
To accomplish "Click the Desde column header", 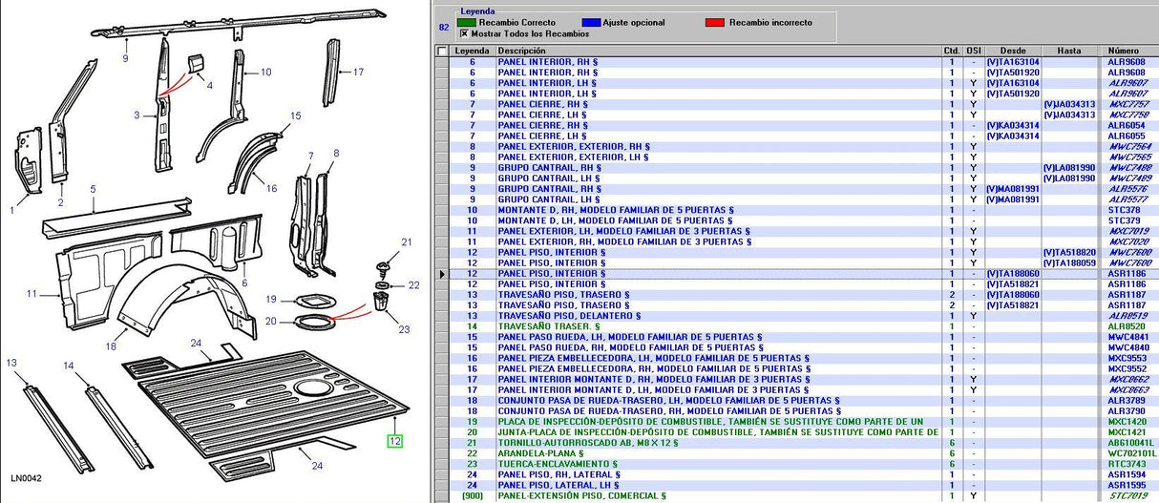I will [x=1012, y=51].
